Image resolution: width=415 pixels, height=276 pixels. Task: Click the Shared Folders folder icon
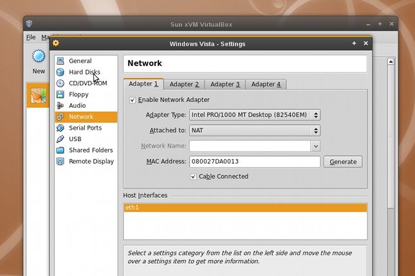point(60,150)
